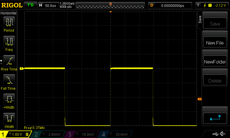This screenshot has width=230, height=138.
Task: Click the trigger source channel 1 badge
Action: [x=210, y=5]
